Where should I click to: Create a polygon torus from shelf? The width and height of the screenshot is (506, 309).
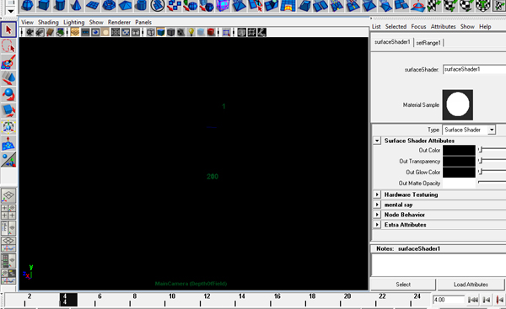click(x=109, y=5)
